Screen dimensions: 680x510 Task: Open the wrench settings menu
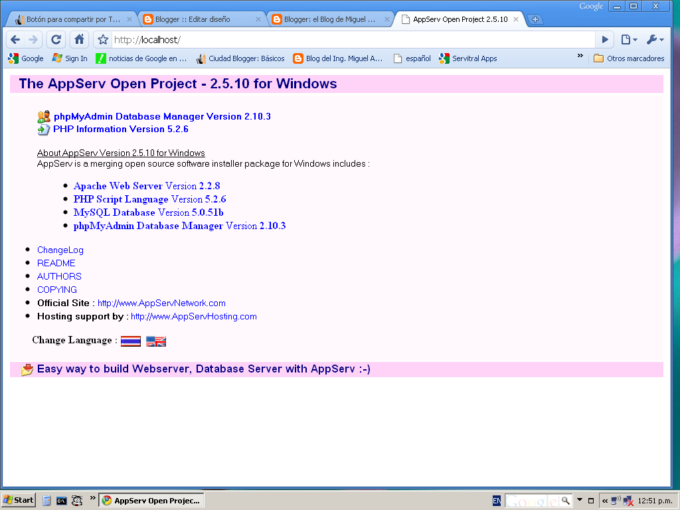click(x=655, y=40)
